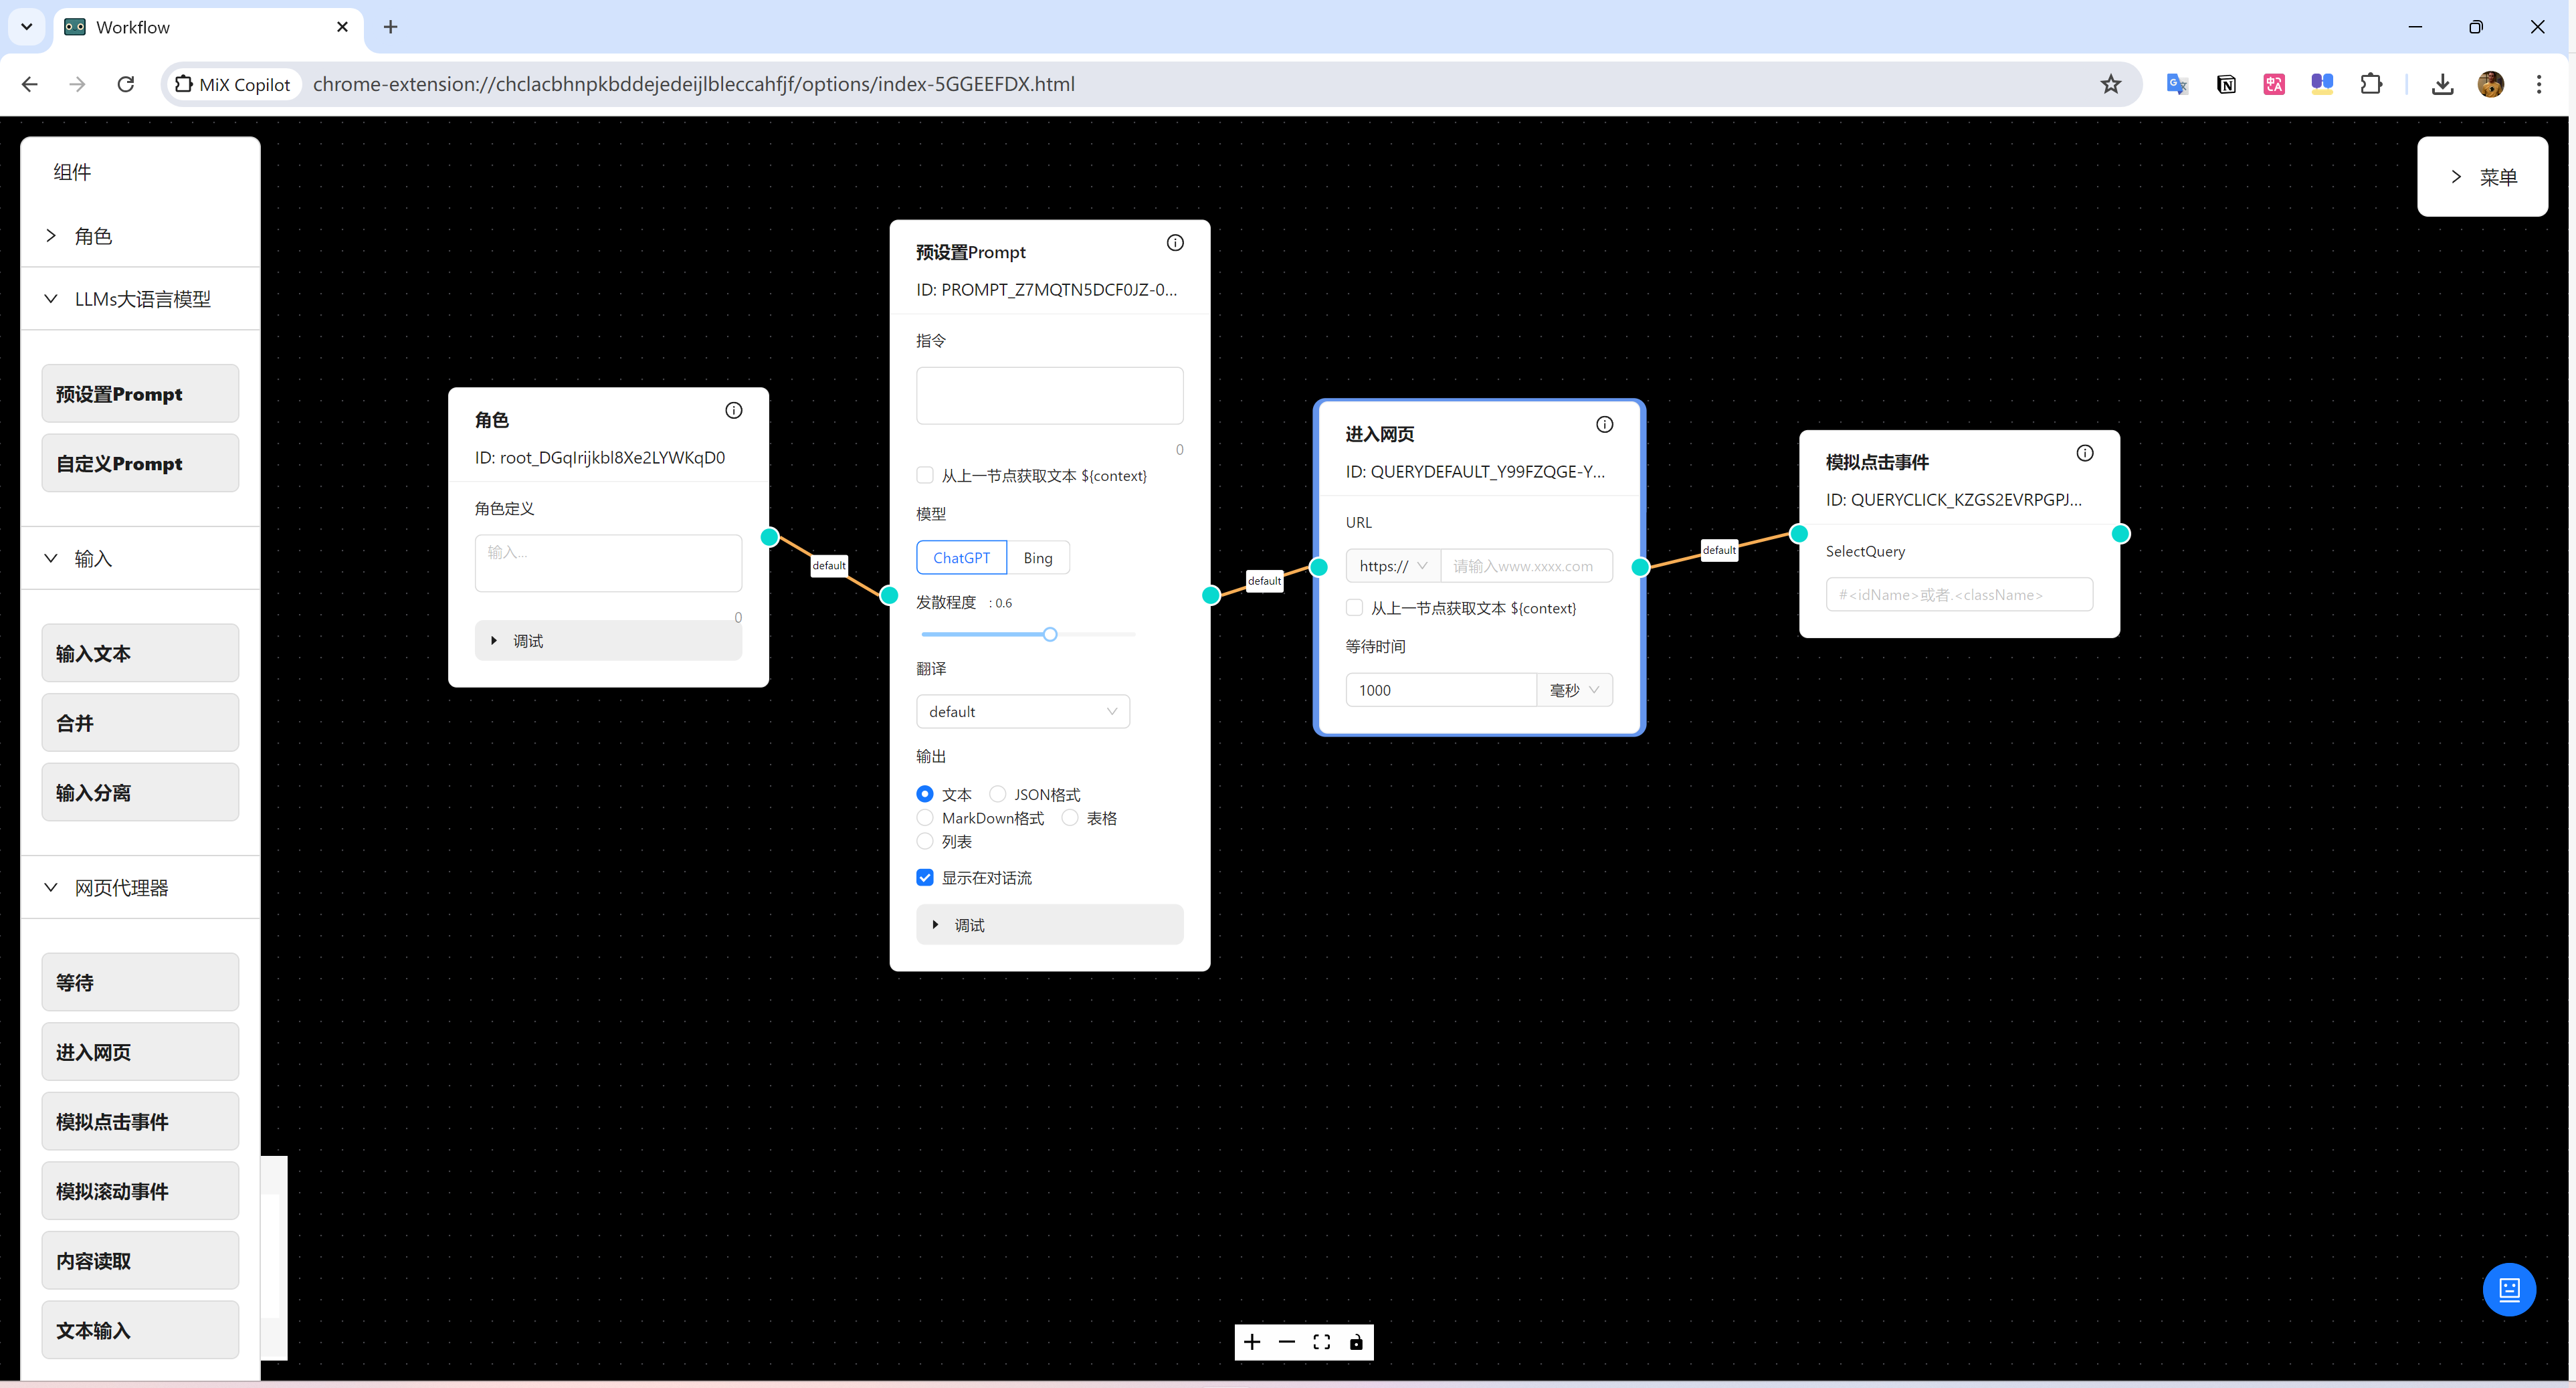This screenshot has height=1388, width=2576.
Task: Click the zoom in plus control
Action: click(x=1252, y=1342)
